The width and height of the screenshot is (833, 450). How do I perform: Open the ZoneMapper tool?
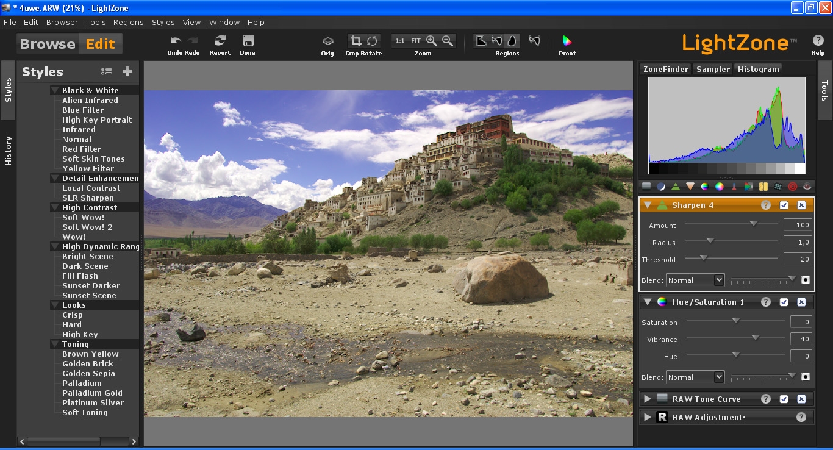pos(646,186)
